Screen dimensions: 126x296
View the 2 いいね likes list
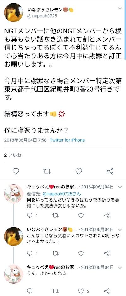point(13,155)
